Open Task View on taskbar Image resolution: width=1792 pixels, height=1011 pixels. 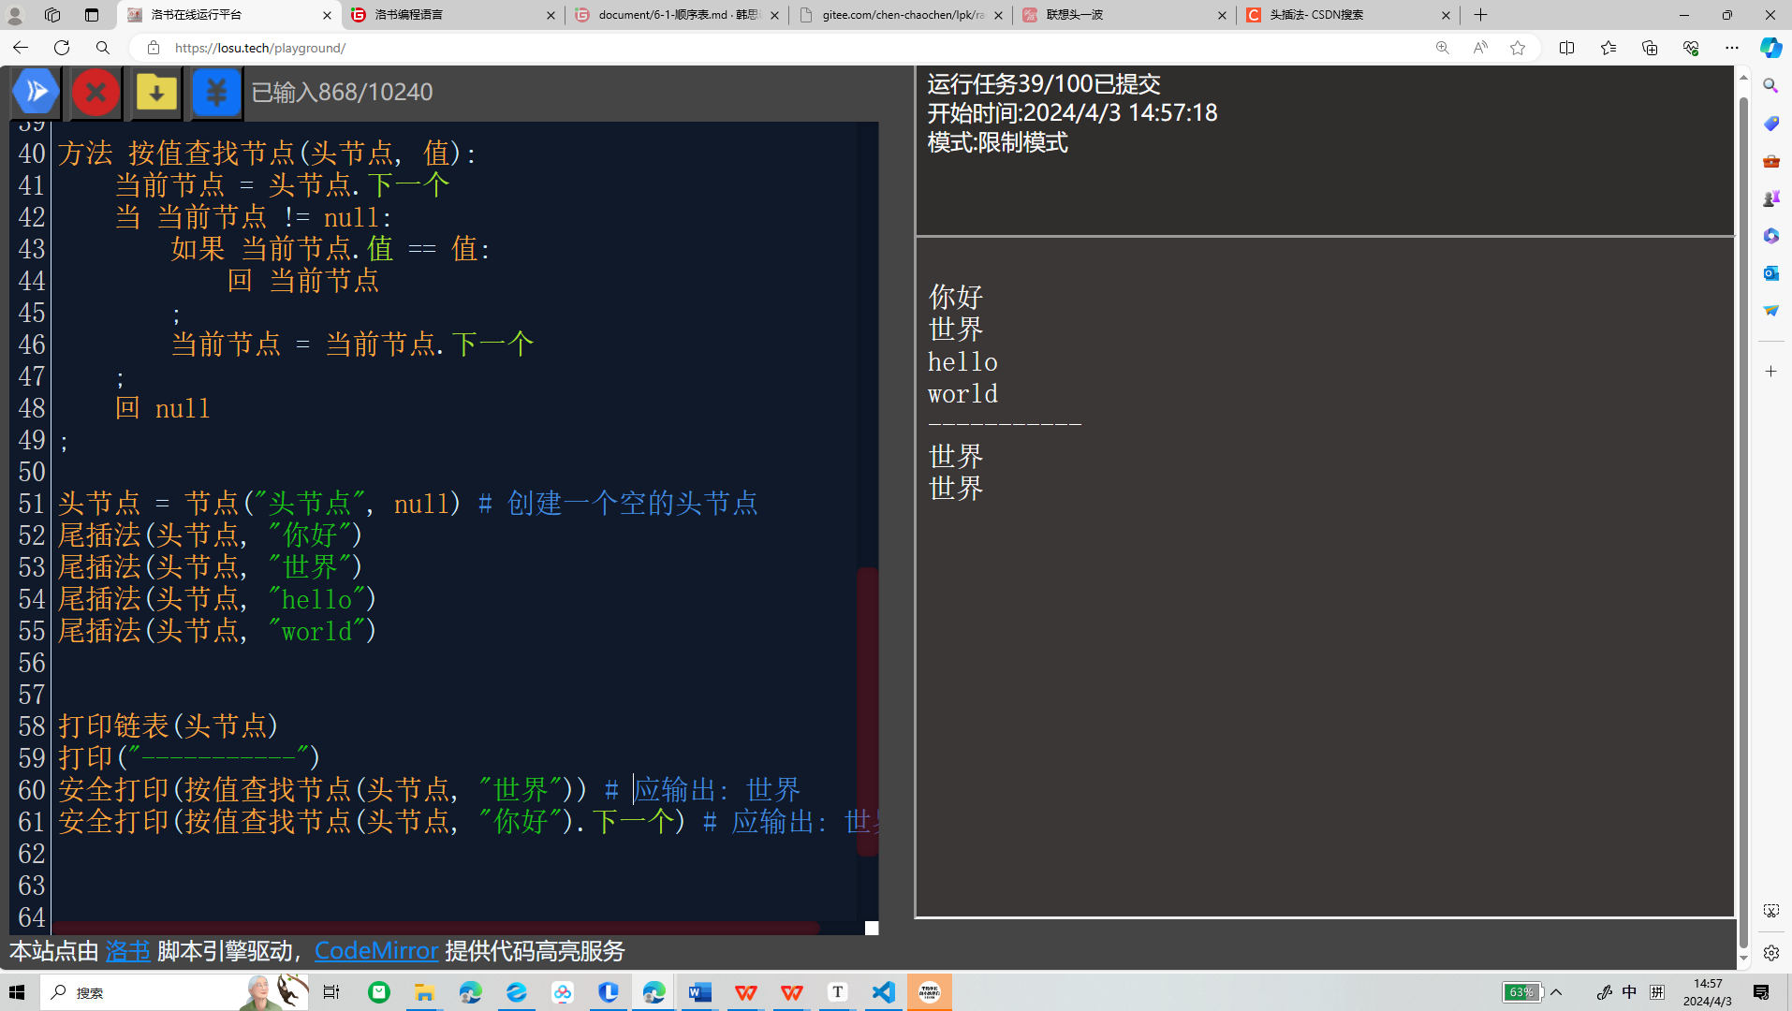pos(331,992)
